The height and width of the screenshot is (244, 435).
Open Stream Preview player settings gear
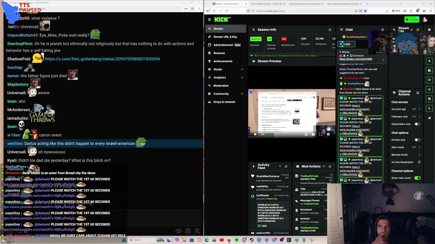(328, 135)
